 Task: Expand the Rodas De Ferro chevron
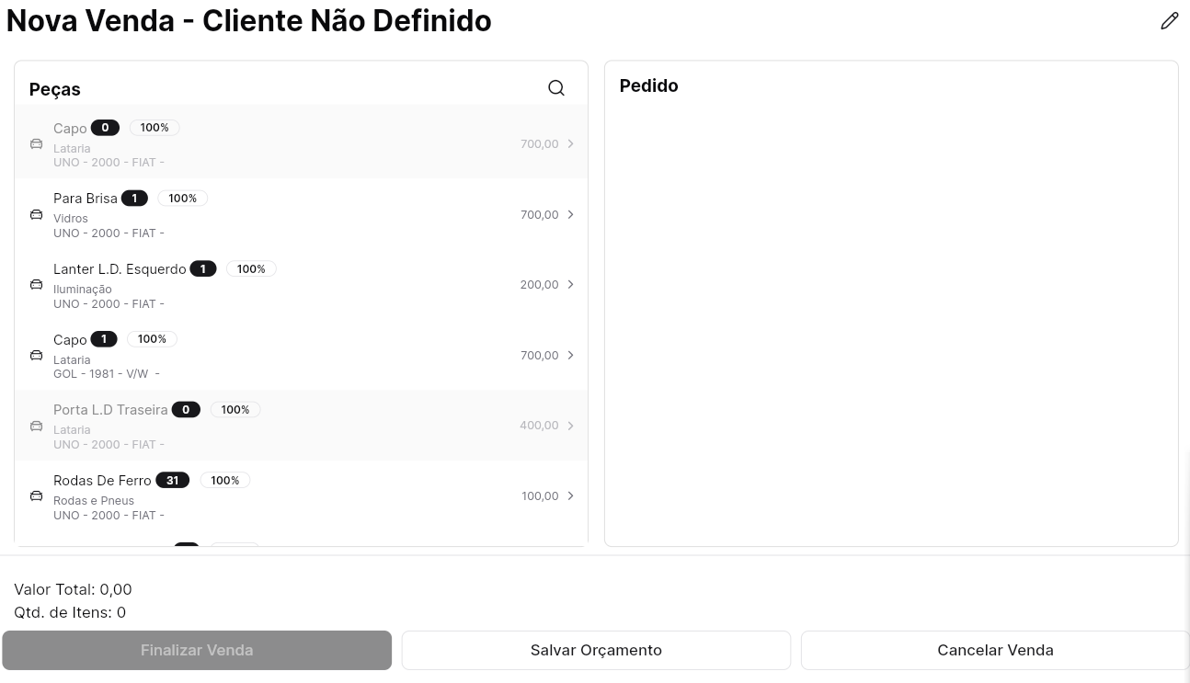click(570, 496)
